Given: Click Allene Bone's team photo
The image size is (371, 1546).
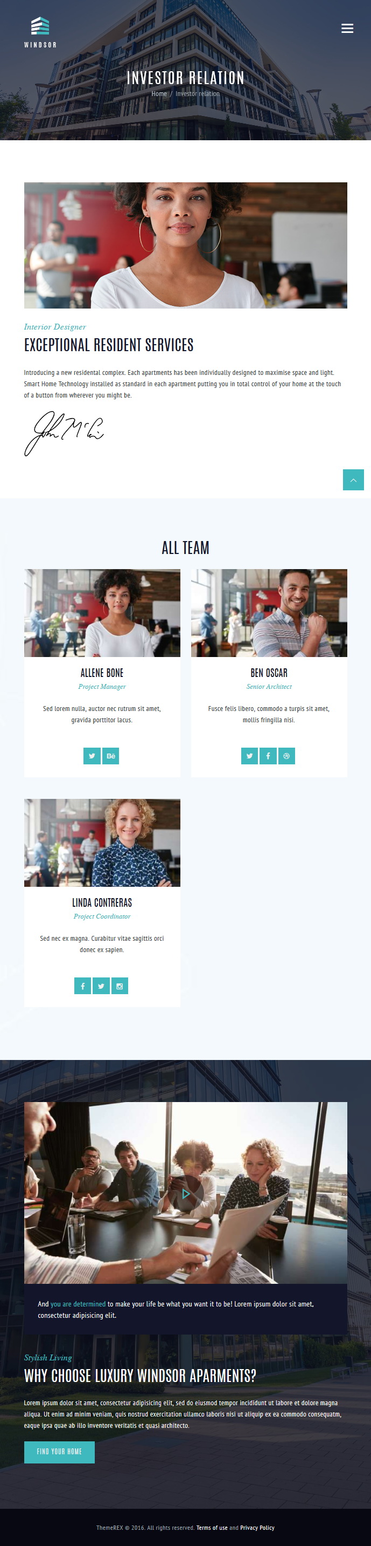Looking at the screenshot, I should click(x=102, y=613).
